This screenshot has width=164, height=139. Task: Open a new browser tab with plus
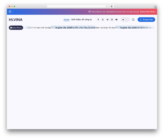coord(155,7)
